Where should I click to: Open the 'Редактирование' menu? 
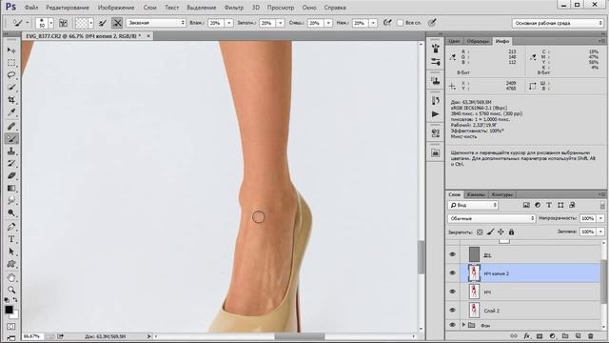tap(68, 8)
